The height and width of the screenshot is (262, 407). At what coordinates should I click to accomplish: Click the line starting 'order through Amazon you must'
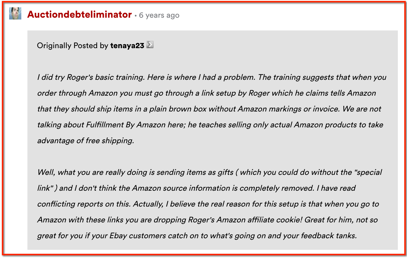click(x=207, y=93)
